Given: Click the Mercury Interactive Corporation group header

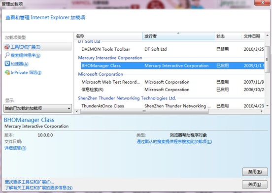Looking at the screenshot, I should tap(110, 58).
